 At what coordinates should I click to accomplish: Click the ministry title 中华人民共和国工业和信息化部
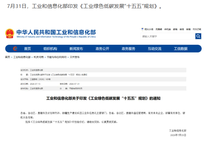coord(56,32)
